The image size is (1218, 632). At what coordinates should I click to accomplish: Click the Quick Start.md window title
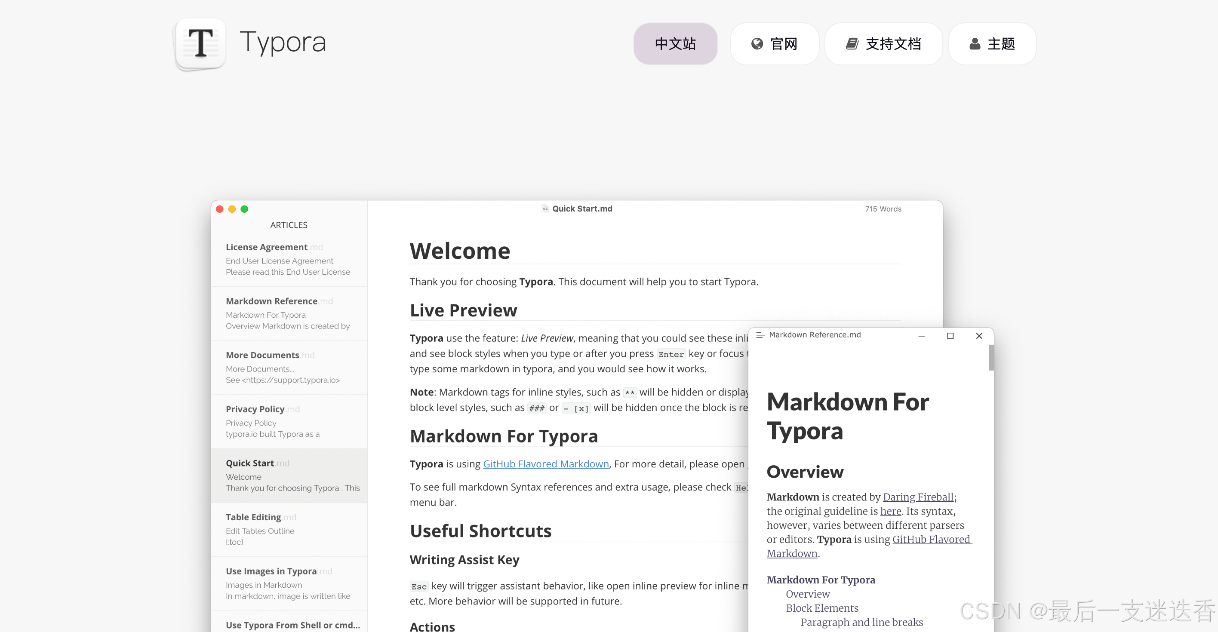[582, 209]
